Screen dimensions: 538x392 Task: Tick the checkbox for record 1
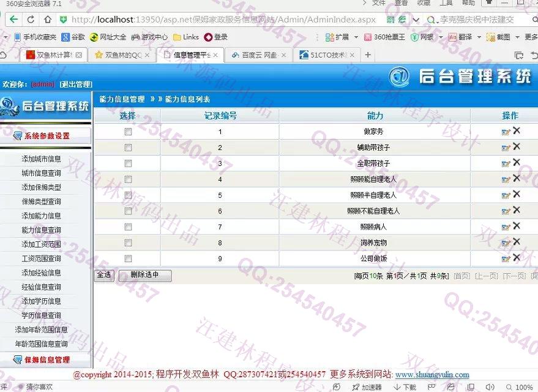click(x=128, y=132)
